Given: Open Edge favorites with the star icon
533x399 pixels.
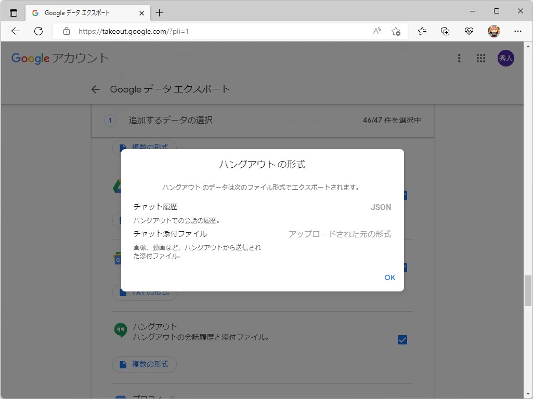Looking at the screenshot, I should pyautogui.click(x=422, y=31).
